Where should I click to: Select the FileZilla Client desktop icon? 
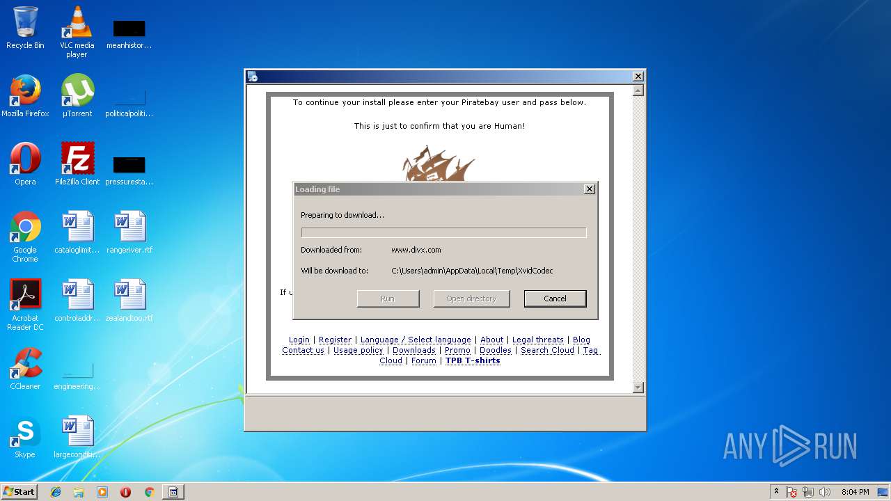(x=77, y=164)
